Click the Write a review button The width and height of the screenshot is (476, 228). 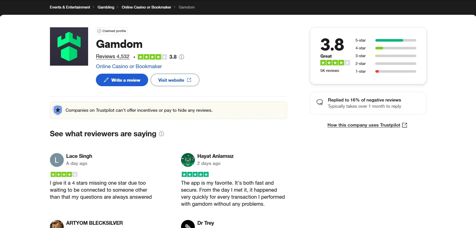pyautogui.click(x=122, y=80)
